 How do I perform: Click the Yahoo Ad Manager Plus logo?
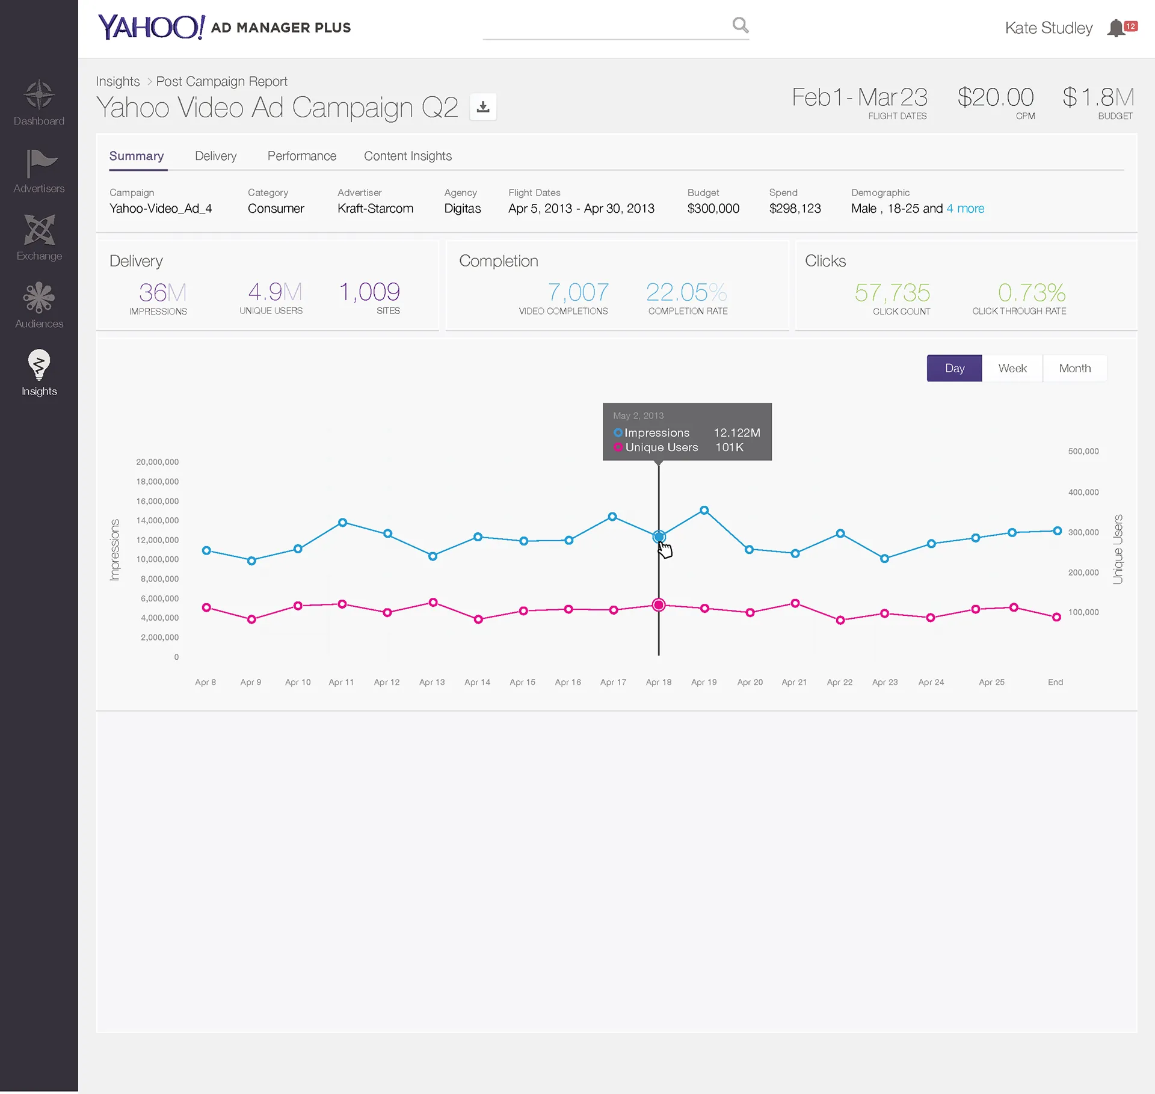pos(224,27)
